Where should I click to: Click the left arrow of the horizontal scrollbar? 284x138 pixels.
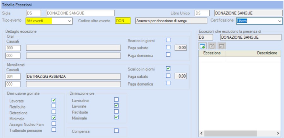pos(201,133)
